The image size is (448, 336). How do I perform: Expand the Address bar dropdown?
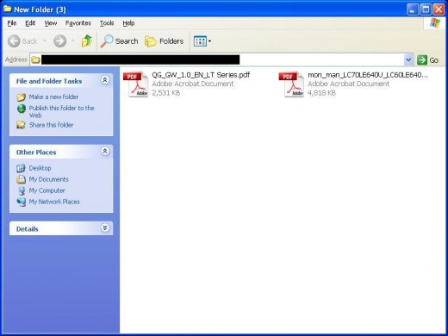point(408,60)
